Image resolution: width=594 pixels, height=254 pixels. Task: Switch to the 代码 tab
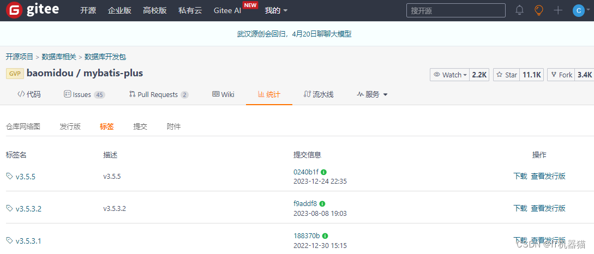click(29, 95)
